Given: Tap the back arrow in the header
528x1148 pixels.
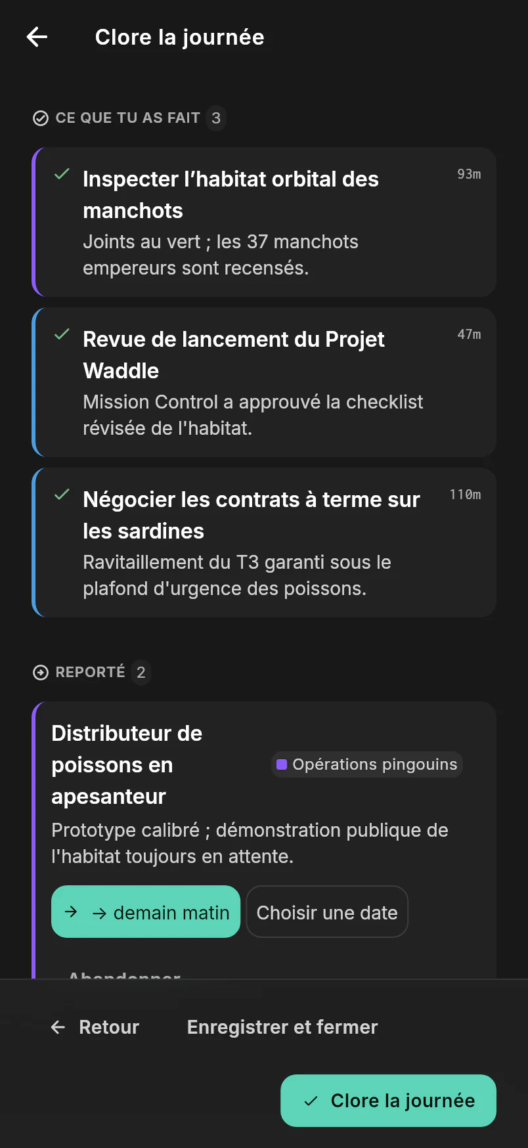Looking at the screenshot, I should (37, 37).
